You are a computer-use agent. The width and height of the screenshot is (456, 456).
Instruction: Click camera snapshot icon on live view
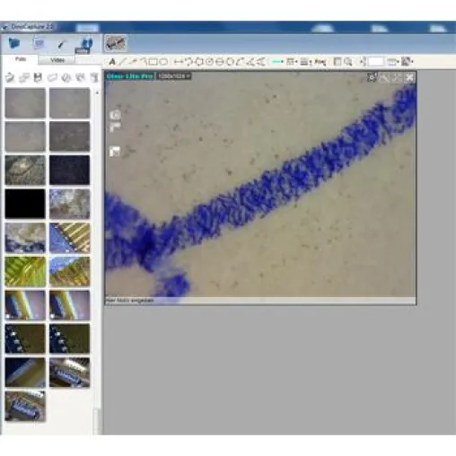pyautogui.click(x=115, y=115)
